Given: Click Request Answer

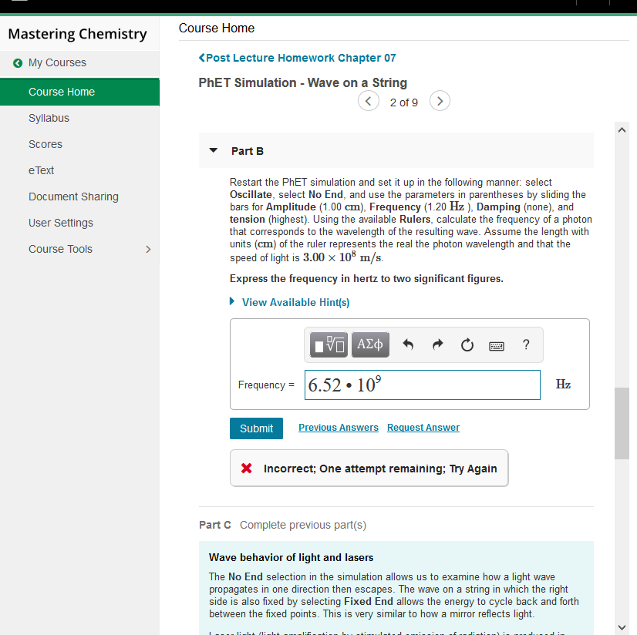Looking at the screenshot, I should click(423, 427).
